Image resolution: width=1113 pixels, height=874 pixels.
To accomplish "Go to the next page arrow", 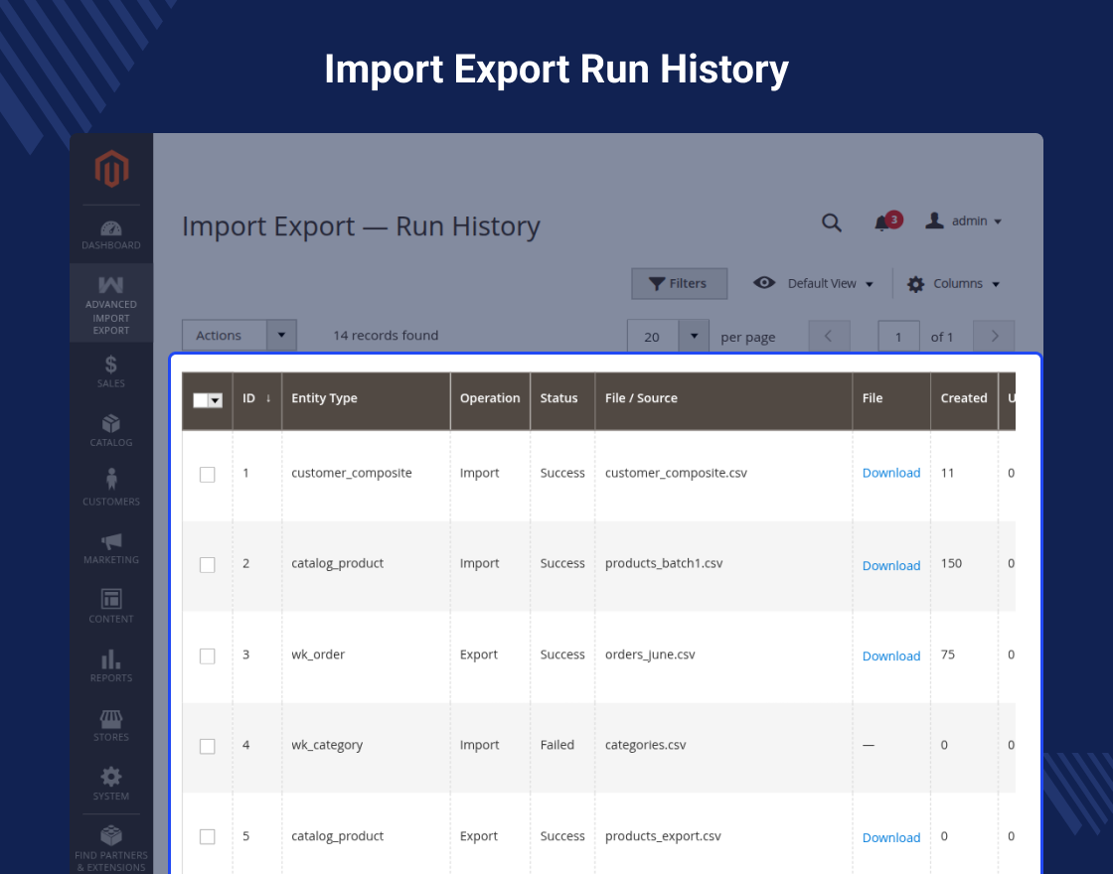I will (x=994, y=337).
